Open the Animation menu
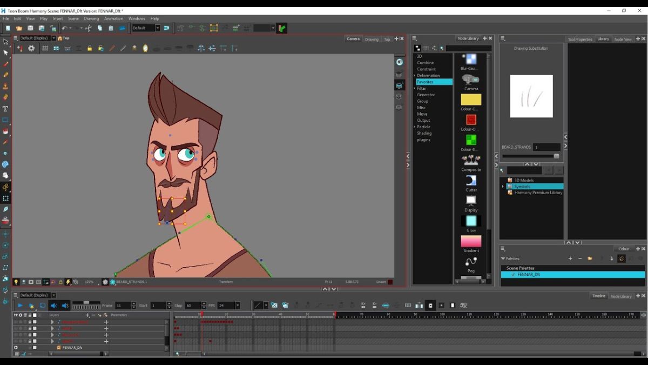The image size is (648, 365). (113, 18)
